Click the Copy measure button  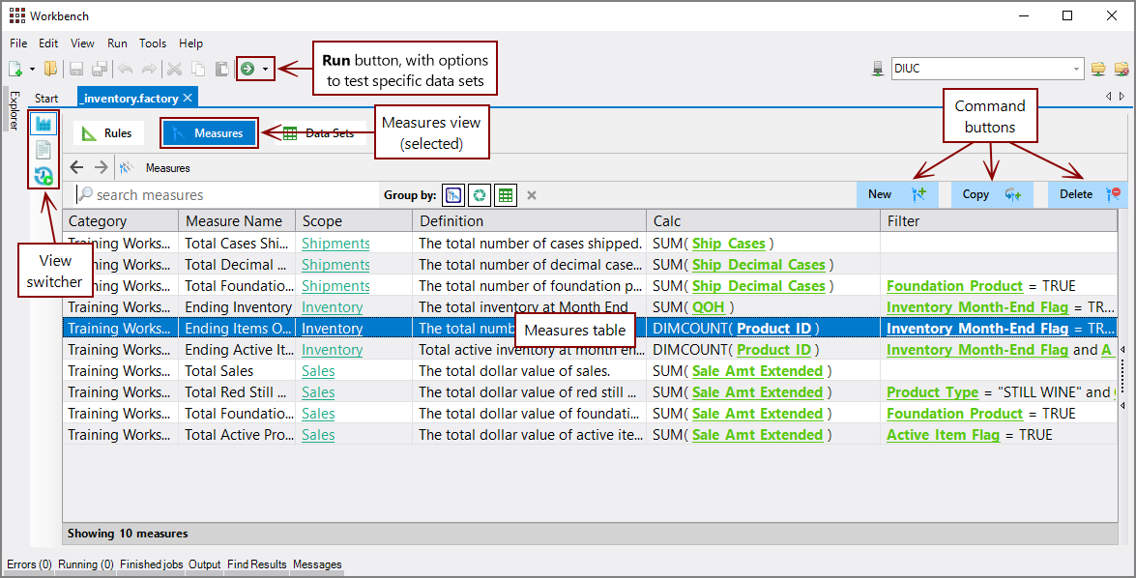pos(992,194)
